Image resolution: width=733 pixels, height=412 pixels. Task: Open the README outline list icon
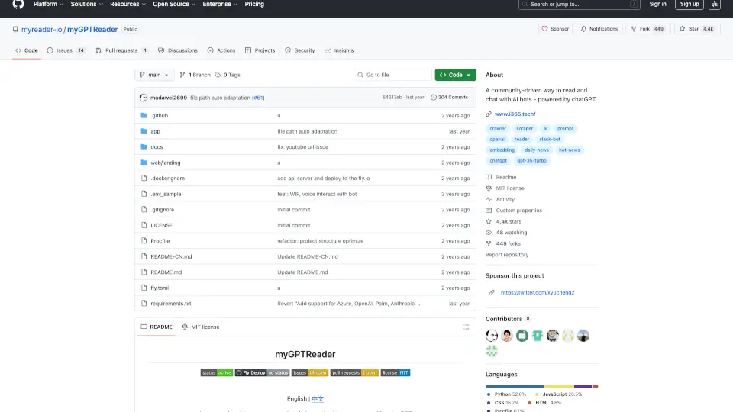(466, 327)
